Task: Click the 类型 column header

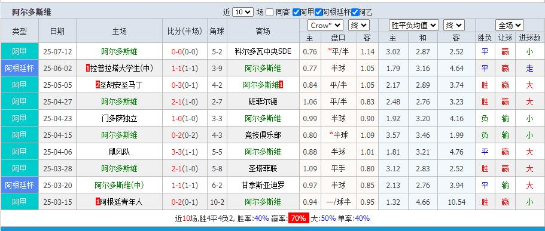Action: (20, 31)
